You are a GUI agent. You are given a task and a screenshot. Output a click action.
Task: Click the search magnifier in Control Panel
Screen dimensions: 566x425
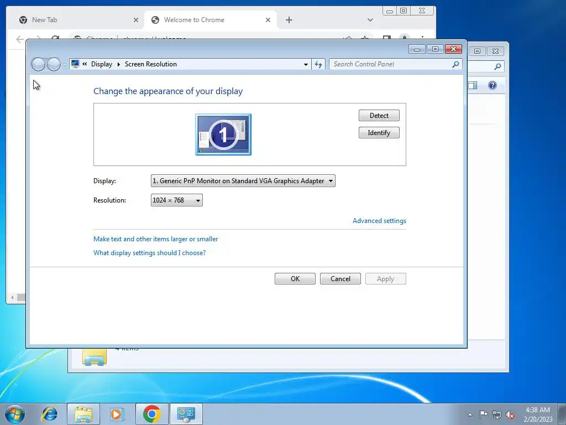tap(455, 64)
